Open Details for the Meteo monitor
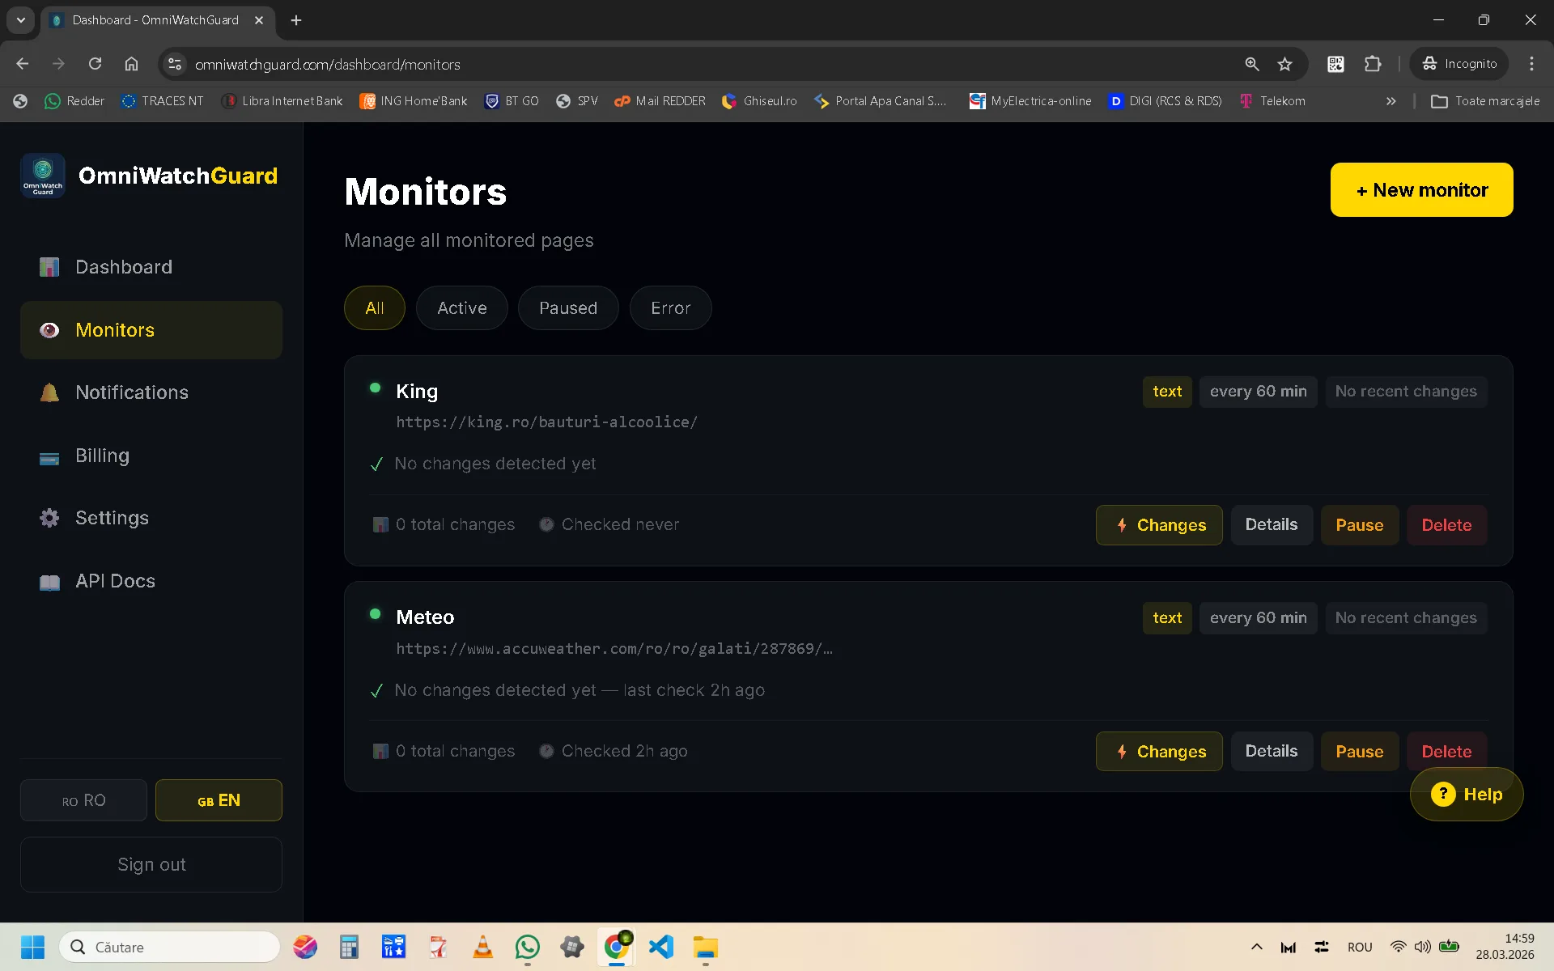The width and height of the screenshot is (1554, 971). click(x=1272, y=752)
